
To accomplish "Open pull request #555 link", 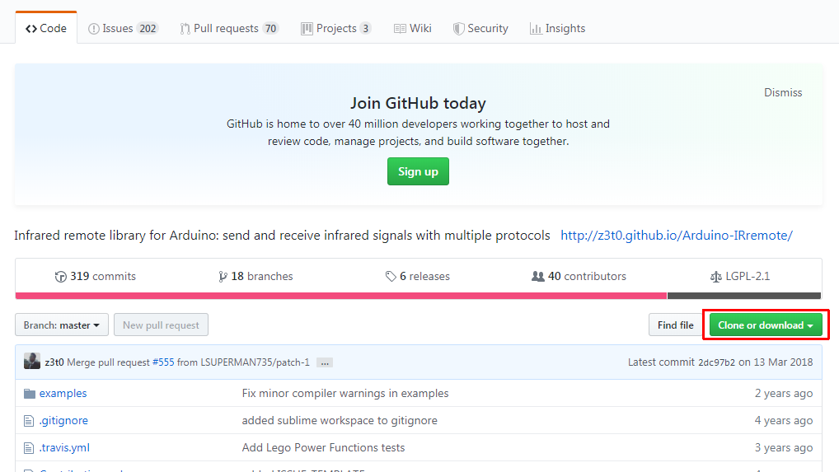I will click(163, 362).
